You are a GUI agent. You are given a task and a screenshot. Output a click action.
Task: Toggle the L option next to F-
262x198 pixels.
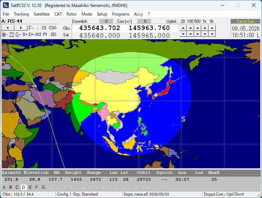tap(38, 28)
